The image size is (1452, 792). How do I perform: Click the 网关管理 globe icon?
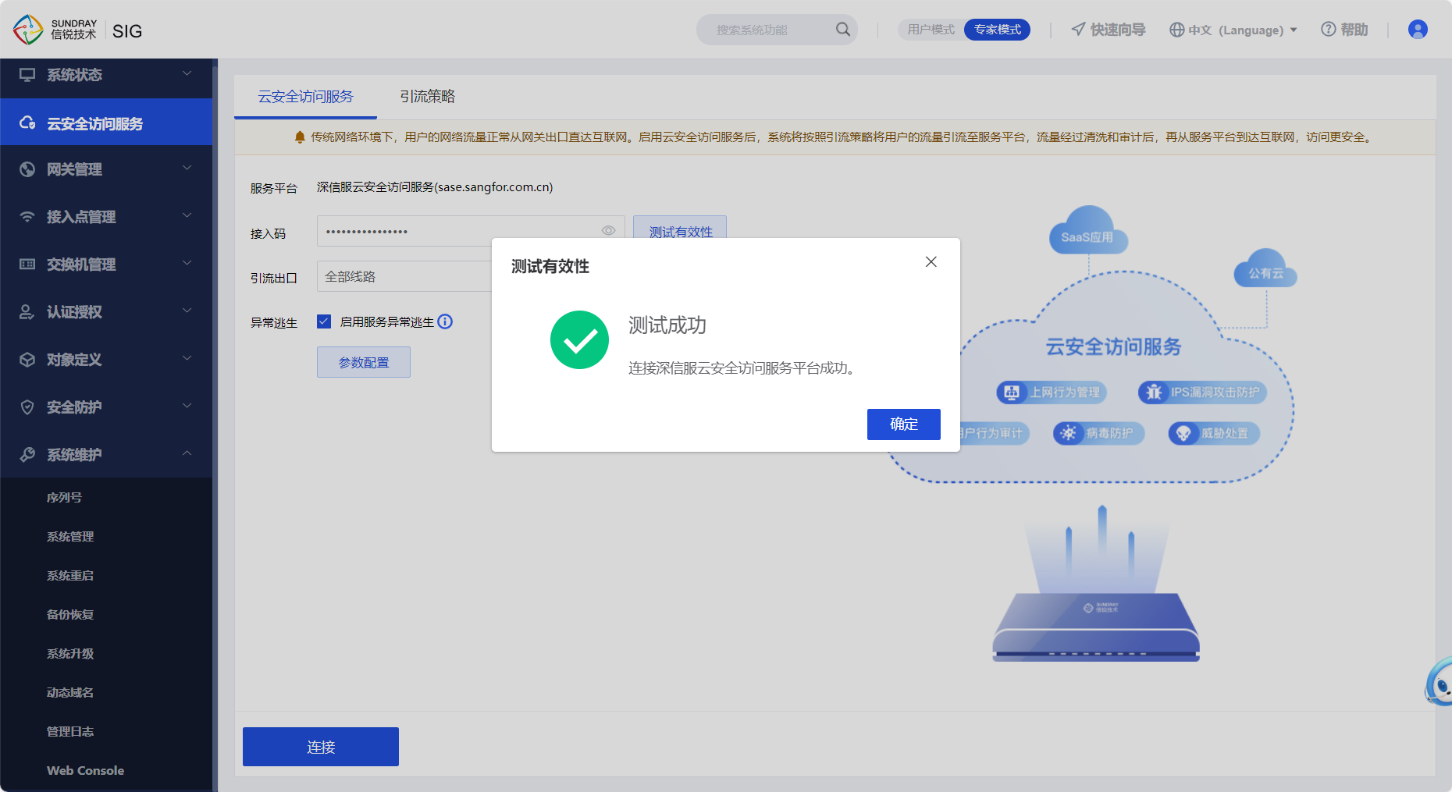coord(27,169)
